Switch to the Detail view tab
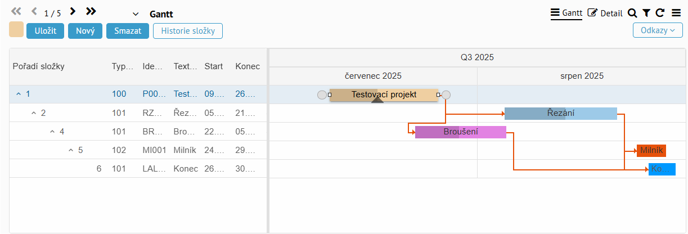This screenshot has height=234, width=688. point(605,13)
